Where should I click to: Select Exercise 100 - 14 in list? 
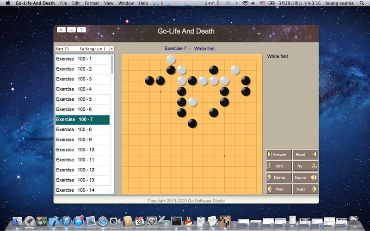click(83, 190)
